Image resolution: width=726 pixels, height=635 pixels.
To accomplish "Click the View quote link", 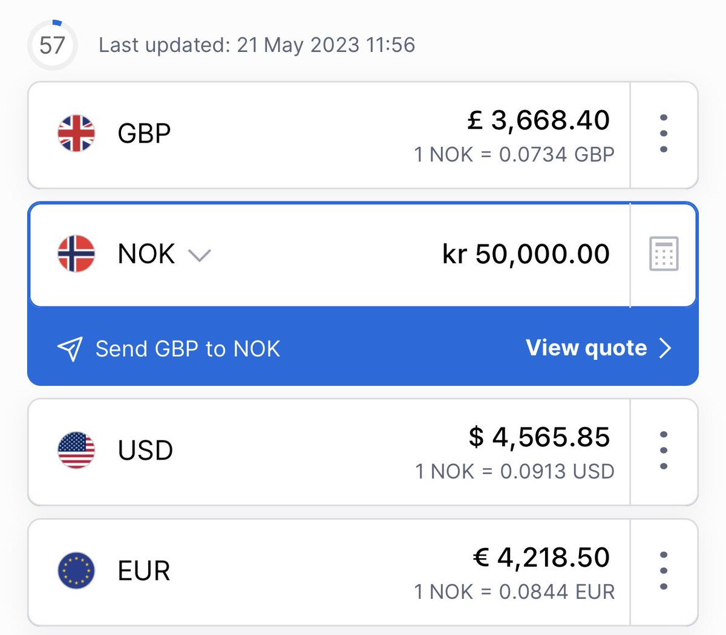I will 586,348.
